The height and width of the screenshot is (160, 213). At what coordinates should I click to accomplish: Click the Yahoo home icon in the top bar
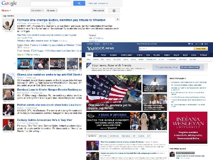click(x=202, y=44)
